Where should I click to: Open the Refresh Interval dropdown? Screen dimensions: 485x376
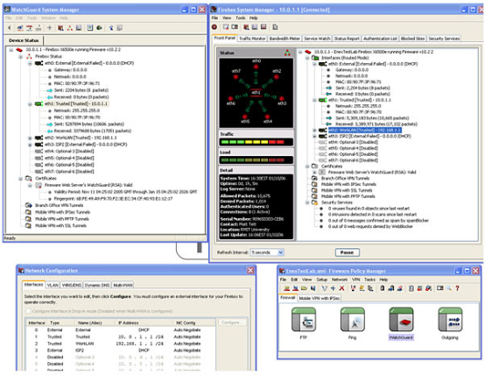pos(280,252)
